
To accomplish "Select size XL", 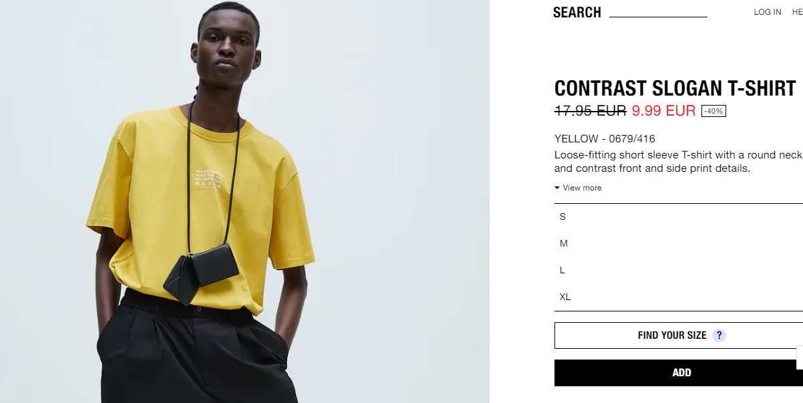I will [679, 297].
